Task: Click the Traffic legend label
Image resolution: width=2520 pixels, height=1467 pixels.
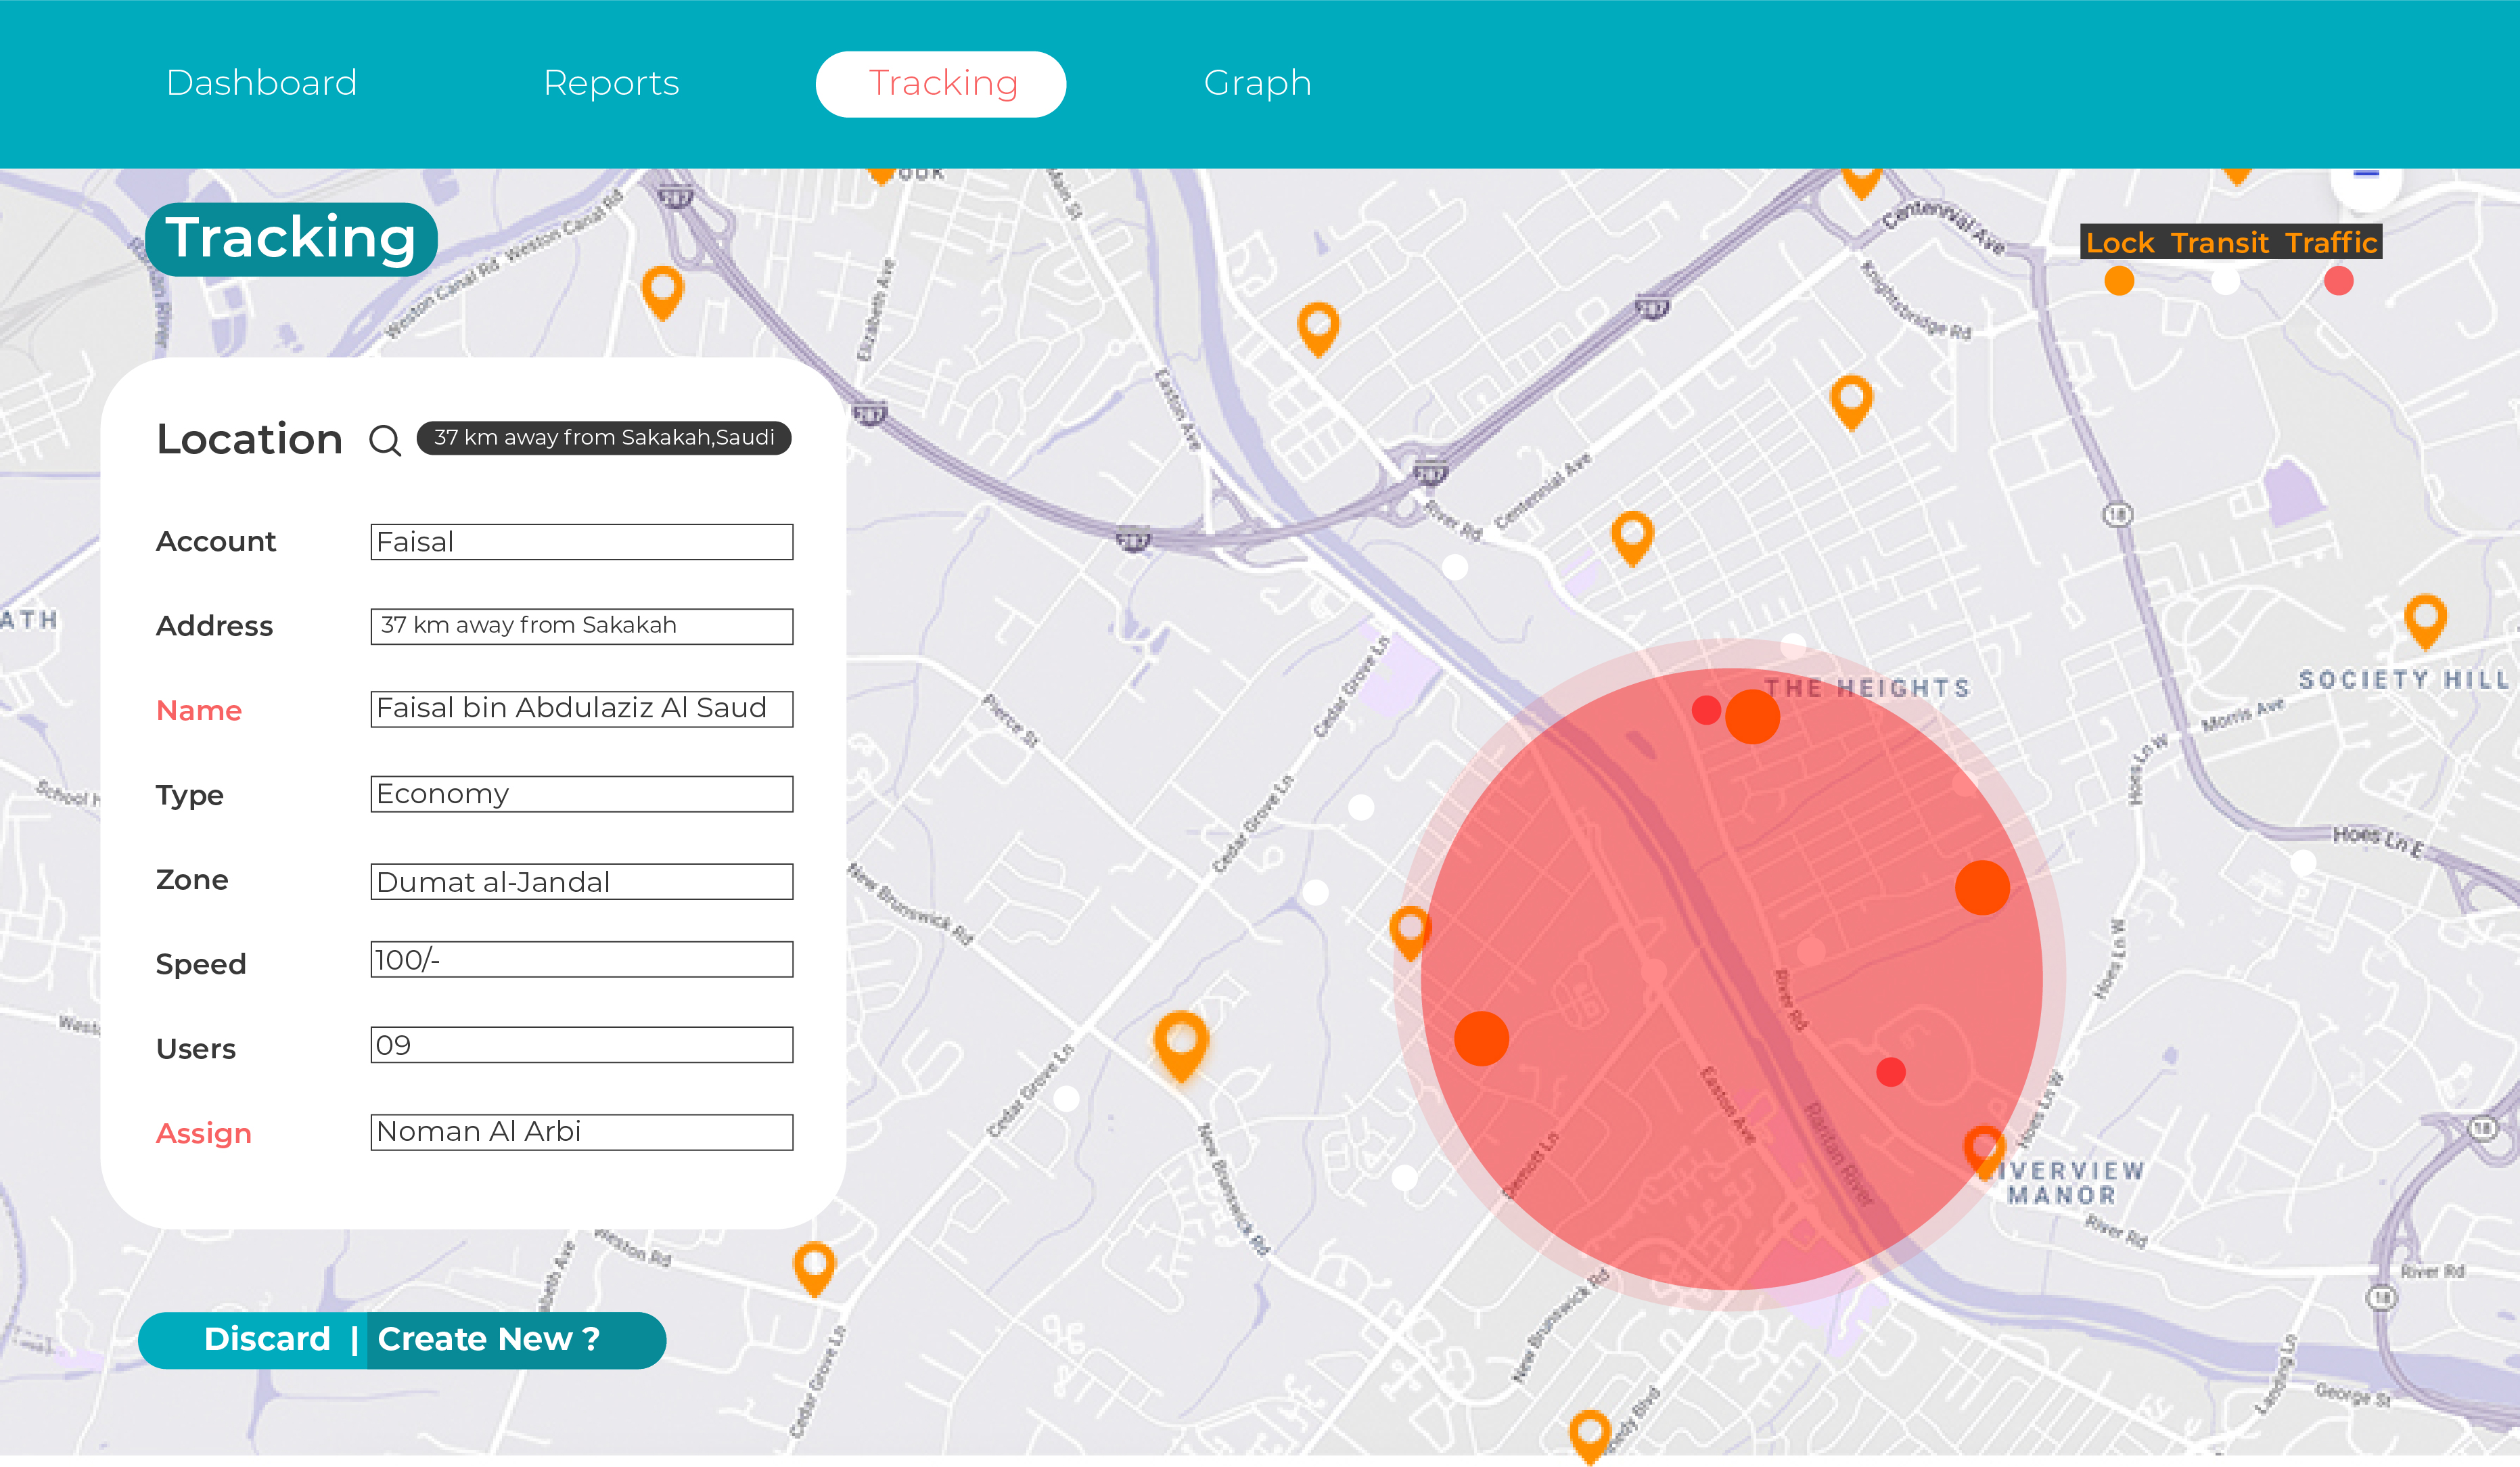Action: [2331, 243]
